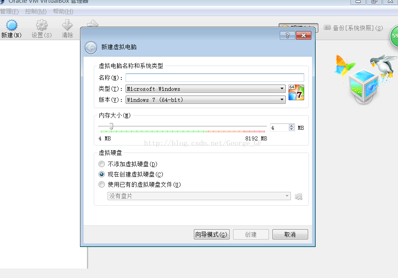Click folder icon to choose disk file
Image resolution: width=398 pixels, height=278 pixels.
pos(298,196)
